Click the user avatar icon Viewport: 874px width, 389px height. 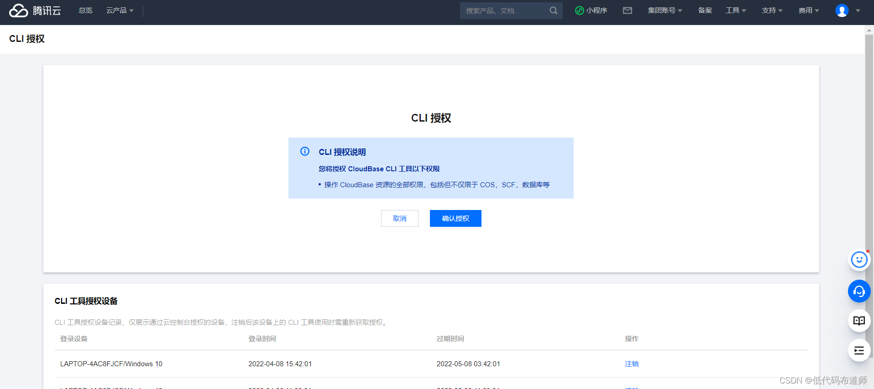[842, 10]
